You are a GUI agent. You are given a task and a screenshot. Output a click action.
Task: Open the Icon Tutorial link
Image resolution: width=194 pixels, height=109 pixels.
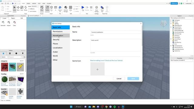106,61
